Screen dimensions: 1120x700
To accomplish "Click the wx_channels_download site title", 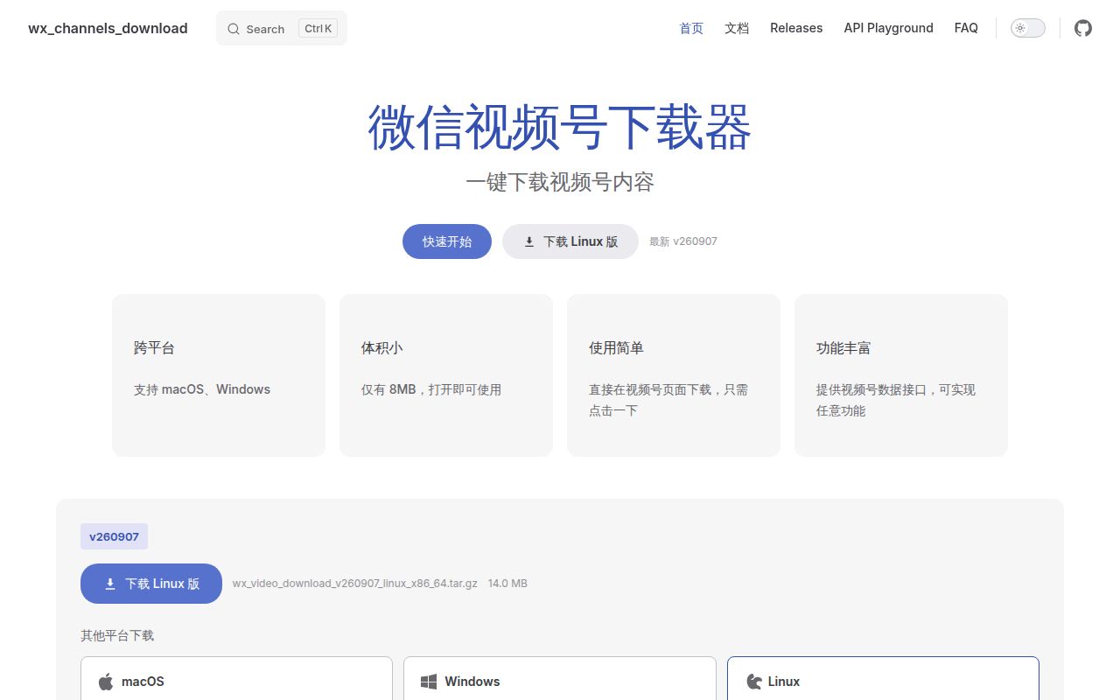I will coord(108,28).
